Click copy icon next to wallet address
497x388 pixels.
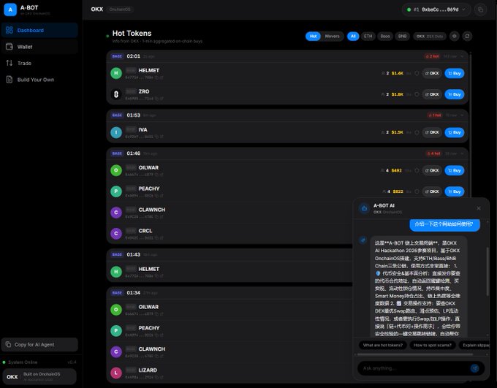pos(480,10)
